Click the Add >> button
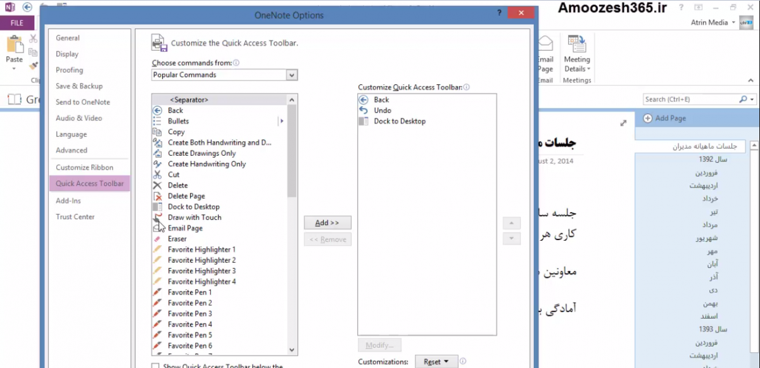 tap(327, 223)
